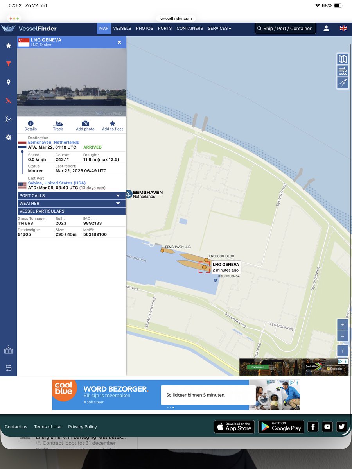Screen dimensions: 352x469
Task: Open the VESSELS tab
Action: coord(122,28)
